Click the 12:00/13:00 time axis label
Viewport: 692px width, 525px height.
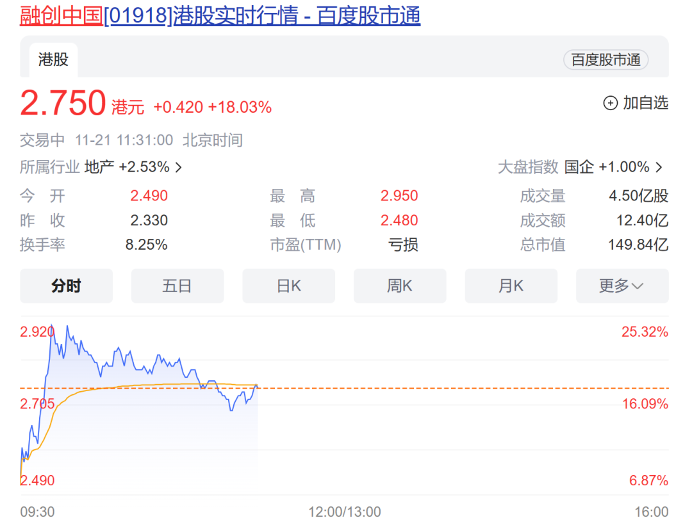(344, 512)
